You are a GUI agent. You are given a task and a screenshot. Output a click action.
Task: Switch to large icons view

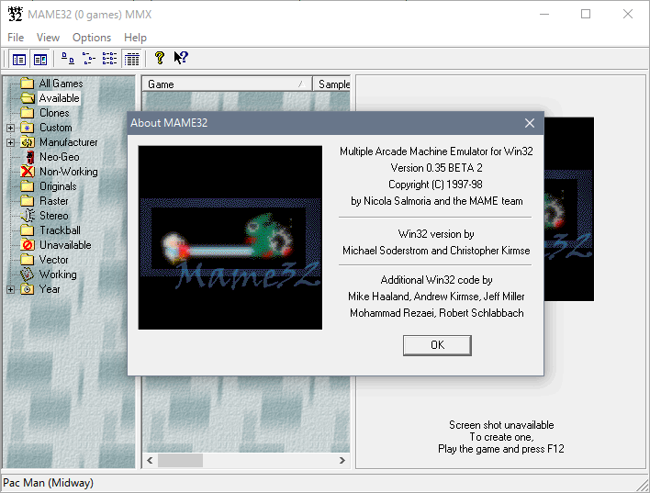point(67,59)
